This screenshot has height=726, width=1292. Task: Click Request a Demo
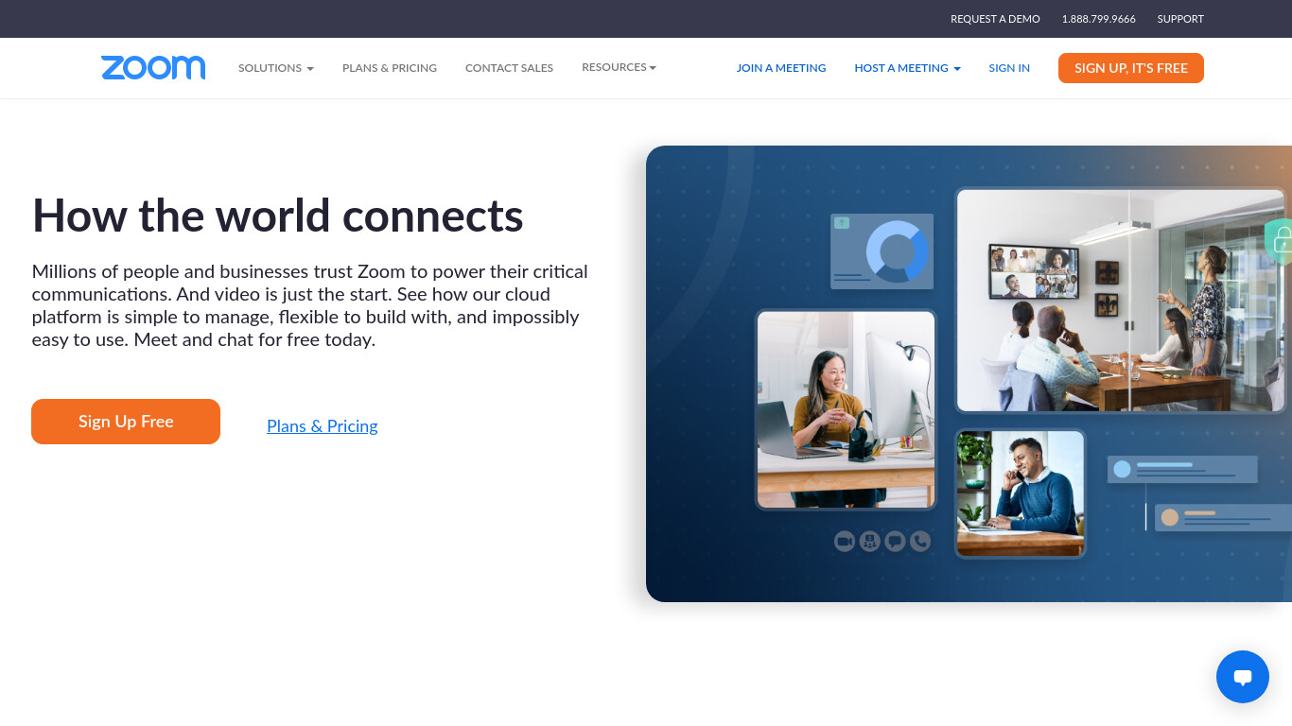pyautogui.click(x=995, y=19)
